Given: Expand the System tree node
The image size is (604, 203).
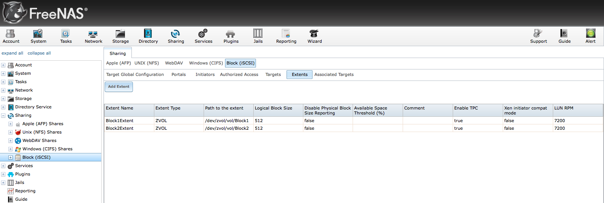Looking at the screenshot, I should (3, 74).
